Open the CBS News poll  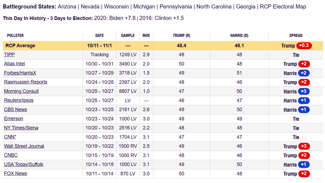click(x=16, y=110)
